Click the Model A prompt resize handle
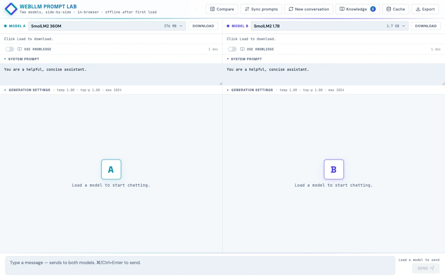This screenshot has width=445, height=278. tap(221, 84)
